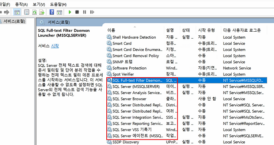Sort by the 다음 사용자로 로그온 column header
Viewport: 274px width, 145px height.
[x=242, y=30]
